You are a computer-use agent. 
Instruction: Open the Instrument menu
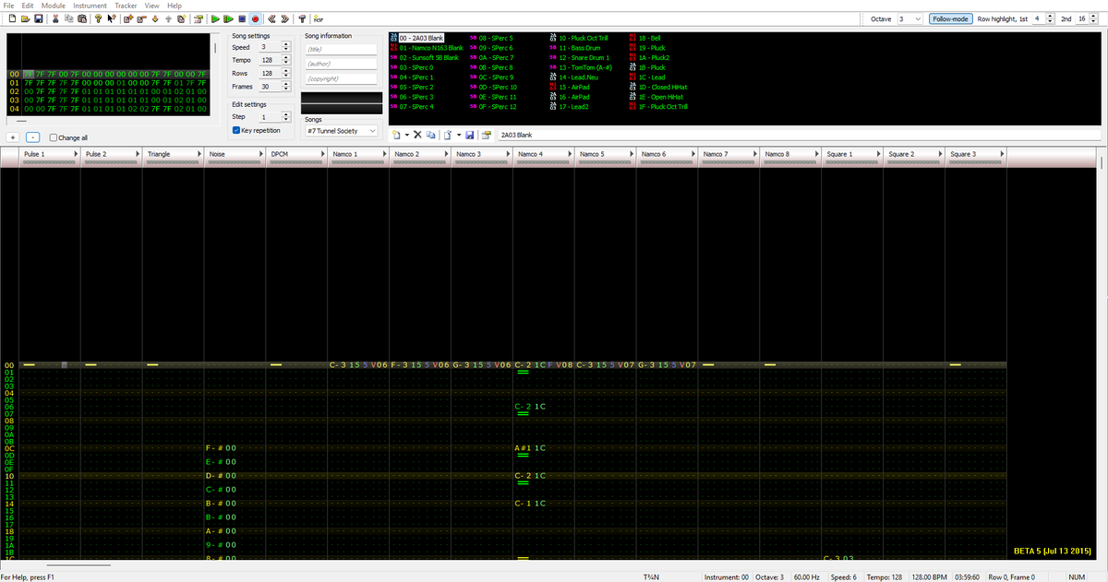coord(90,6)
